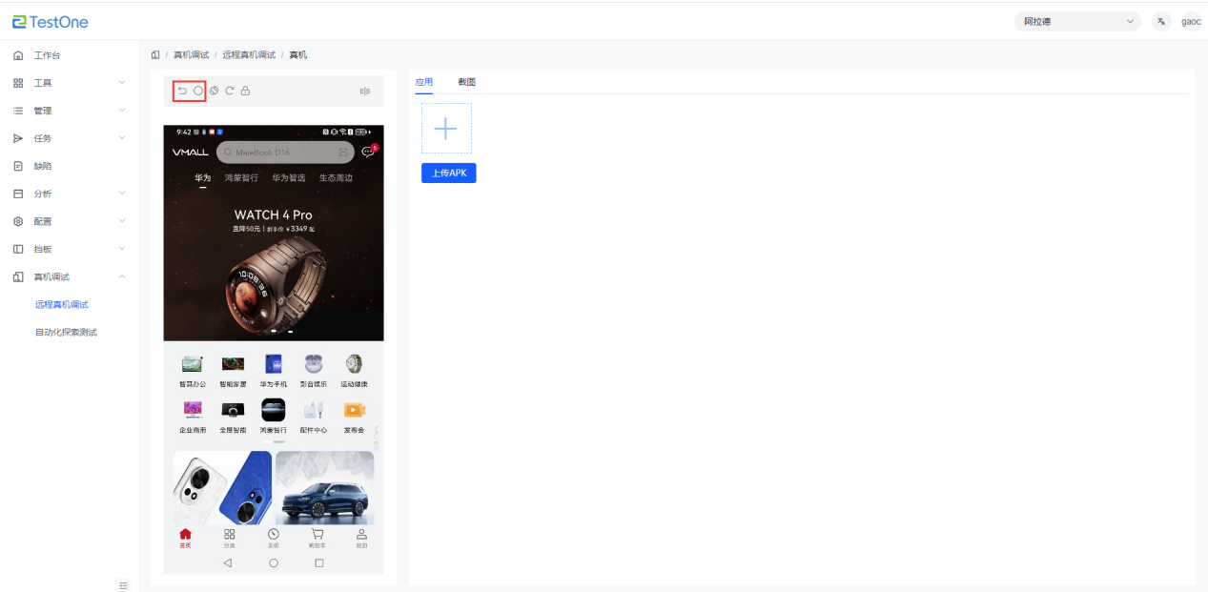Tap the shopping cart icon in phone bottom bar
This screenshot has height=592, width=1208.
317,536
